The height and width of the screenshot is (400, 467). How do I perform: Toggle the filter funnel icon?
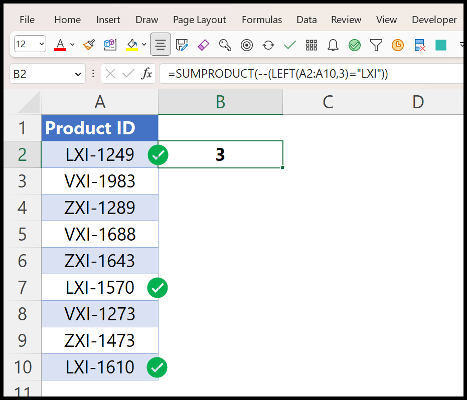376,45
